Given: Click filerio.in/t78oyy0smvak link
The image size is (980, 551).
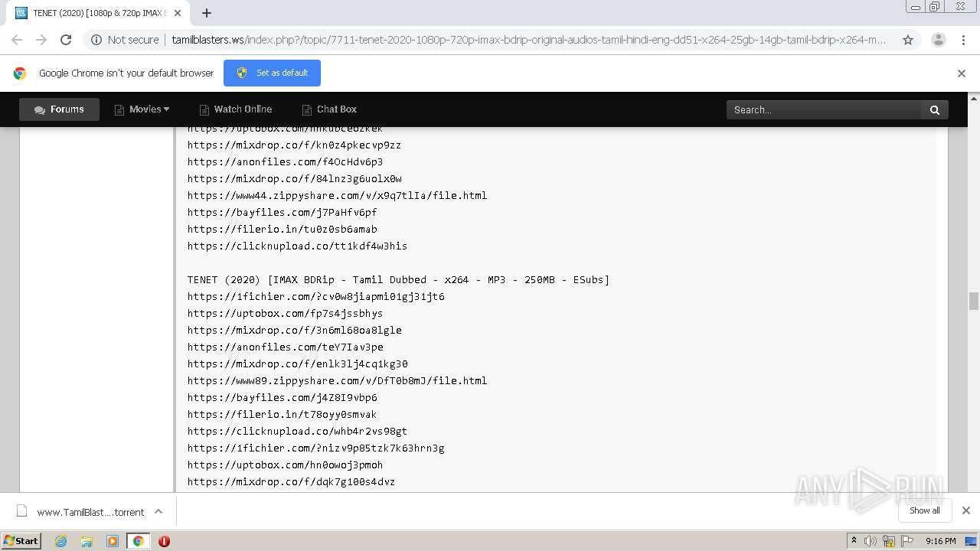Looking at the screenshot, I should click(282, 414).
